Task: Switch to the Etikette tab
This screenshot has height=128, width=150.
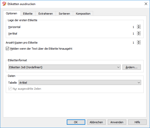Action: point(28,14)
